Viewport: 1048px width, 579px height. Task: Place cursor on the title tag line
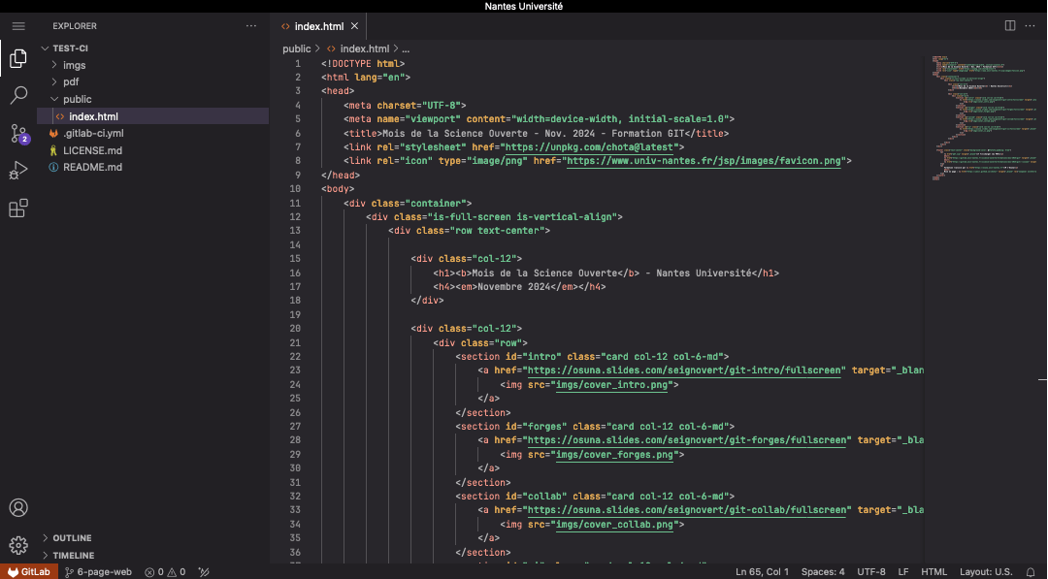pos(536,134)
